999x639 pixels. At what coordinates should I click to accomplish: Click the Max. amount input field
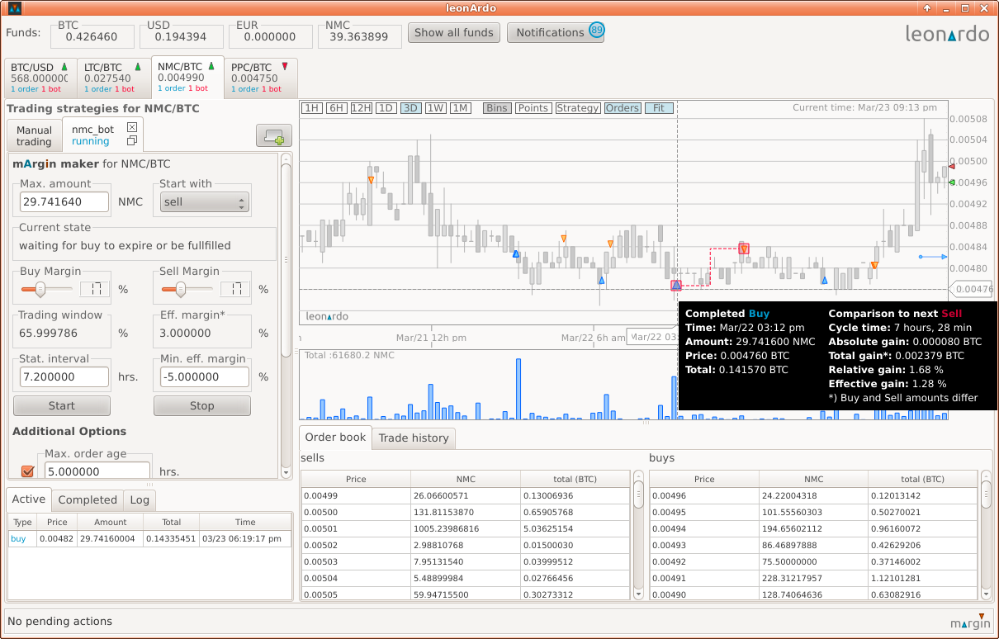[64, 202]
